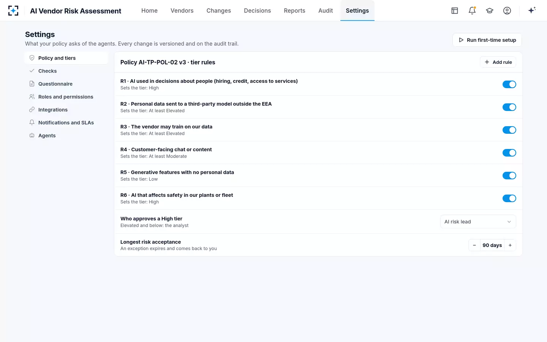Increase longest risk acceptance days
This screenshot has height=342, width=547.
pyautogui.click(x=510, y=245)
